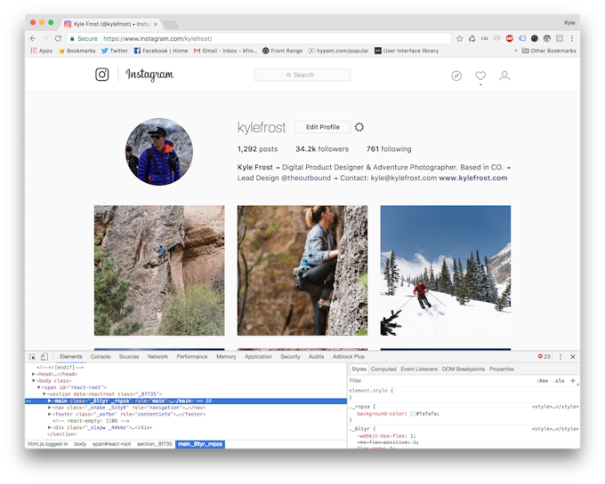Expand the footer contentinfo element node
605x484 pixels.
[x=50, y=414]
